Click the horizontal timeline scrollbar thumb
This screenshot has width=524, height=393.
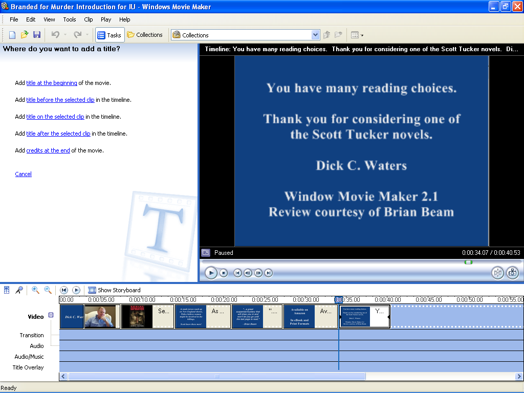tap(217, 376)
